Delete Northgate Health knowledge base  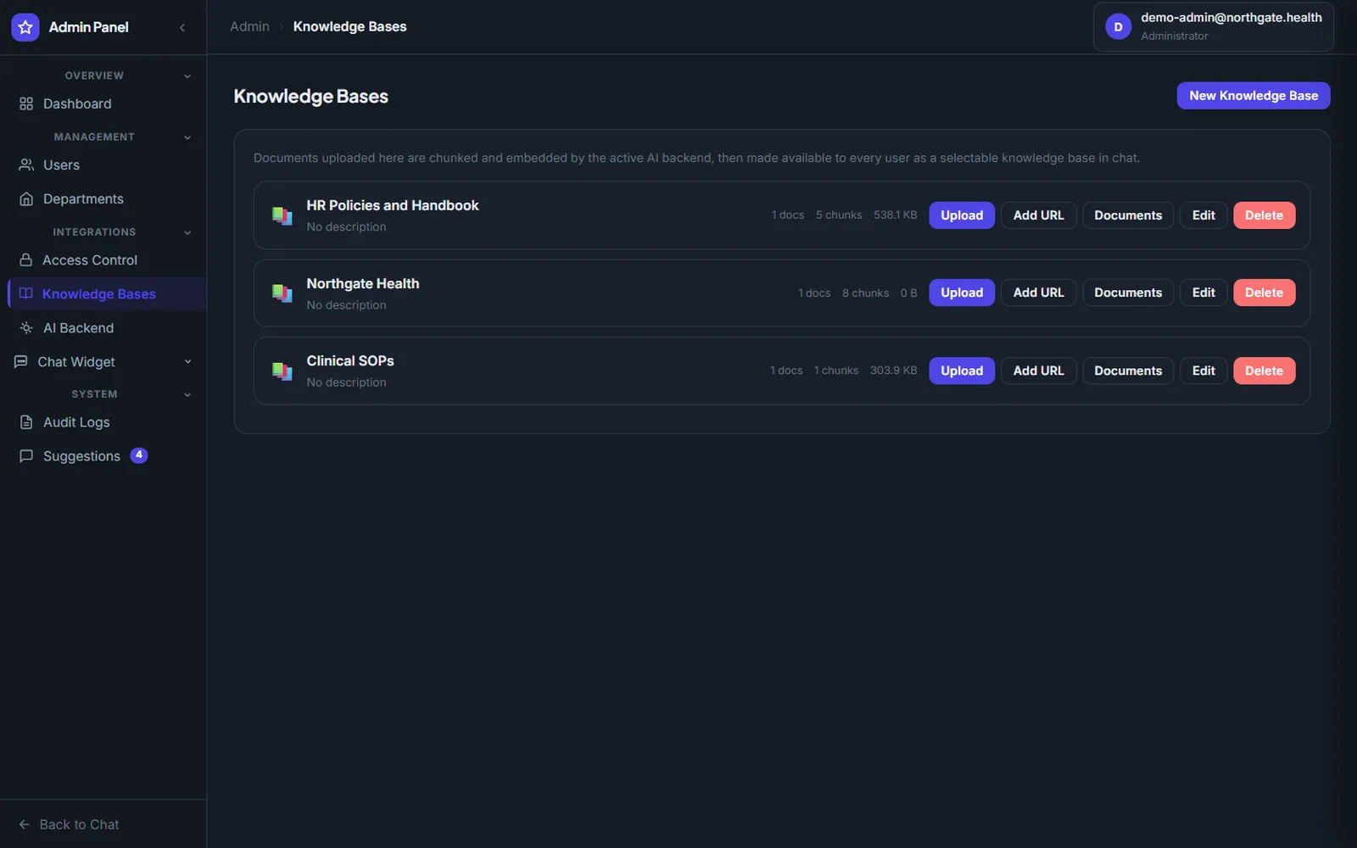coord(1264,293)
